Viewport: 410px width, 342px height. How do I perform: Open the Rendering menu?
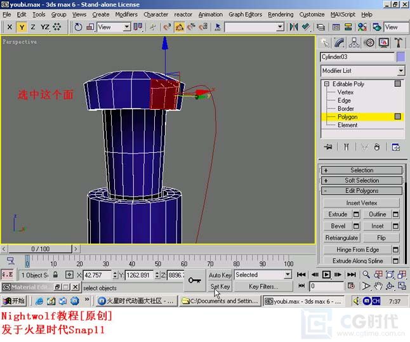(x=281, y=15)
